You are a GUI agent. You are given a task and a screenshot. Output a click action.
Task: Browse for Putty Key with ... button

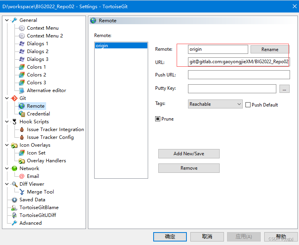284,89
